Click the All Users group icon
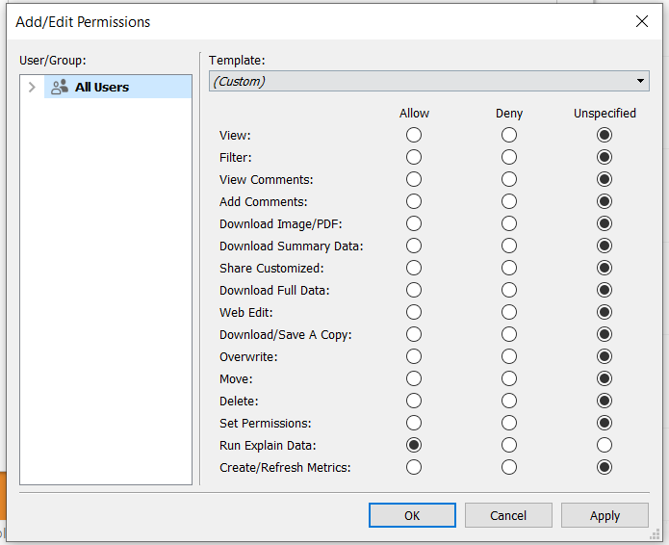 (60, 87)
